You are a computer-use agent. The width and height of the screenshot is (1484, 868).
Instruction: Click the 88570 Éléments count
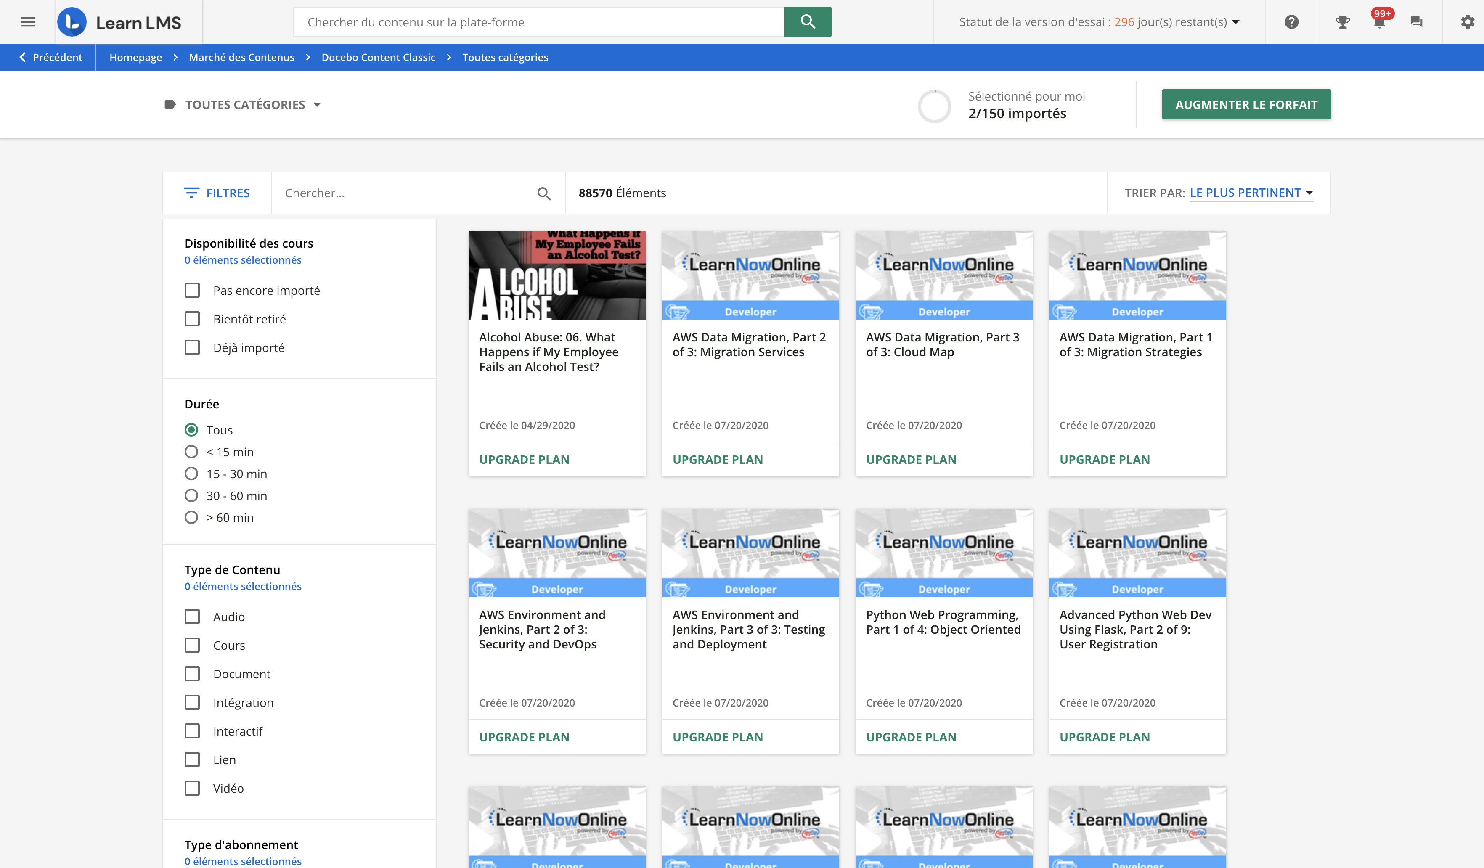pyautogui.click(x=622, y=193)
